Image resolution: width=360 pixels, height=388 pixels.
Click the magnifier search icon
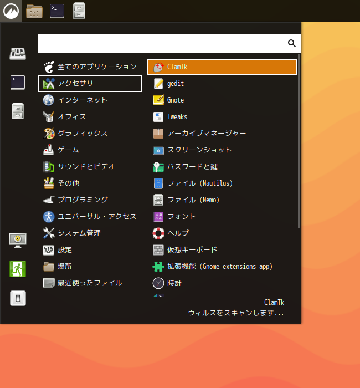coord(292,43)
